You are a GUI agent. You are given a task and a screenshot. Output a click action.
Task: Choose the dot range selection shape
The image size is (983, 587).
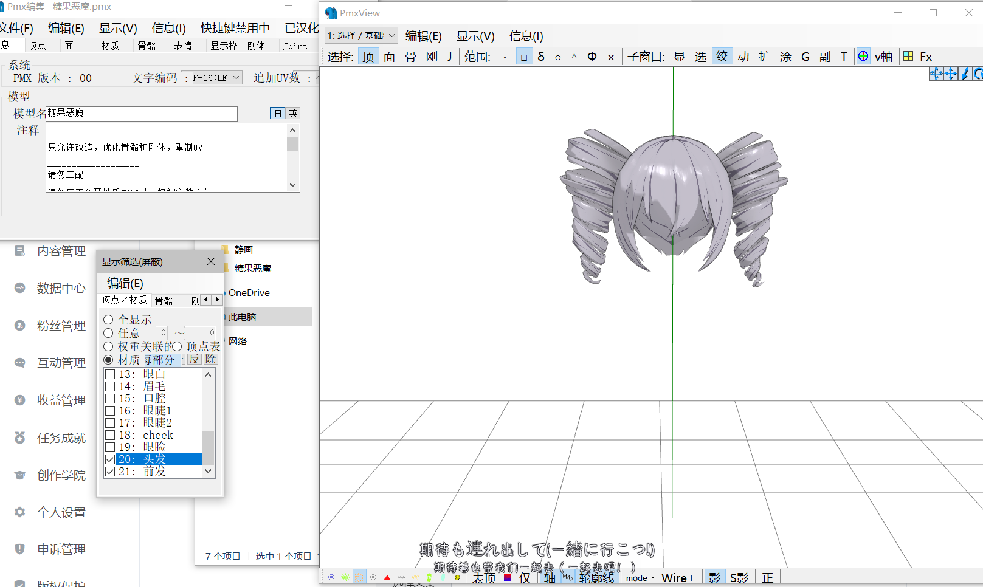coord(505,57)
